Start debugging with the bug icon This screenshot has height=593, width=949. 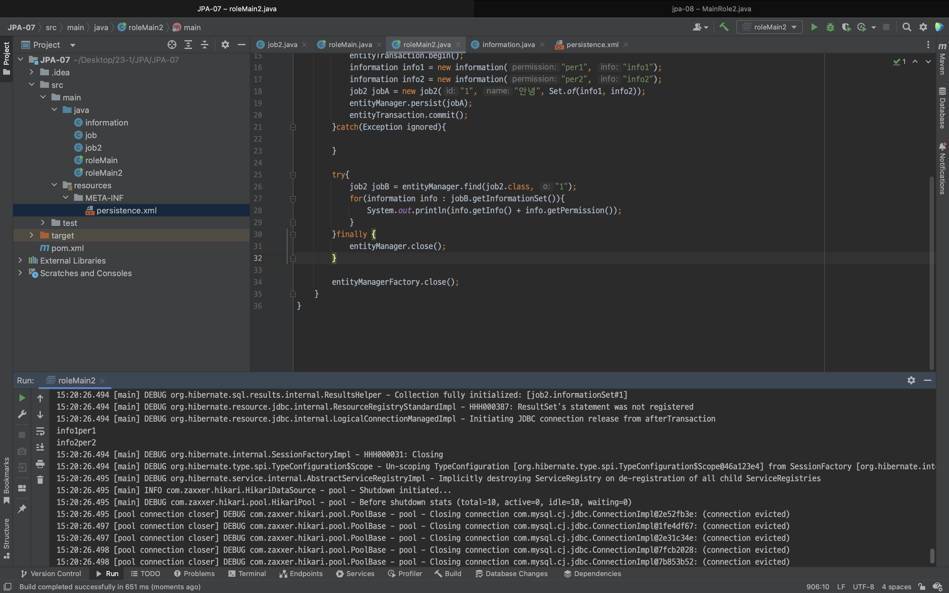[830, 27]
